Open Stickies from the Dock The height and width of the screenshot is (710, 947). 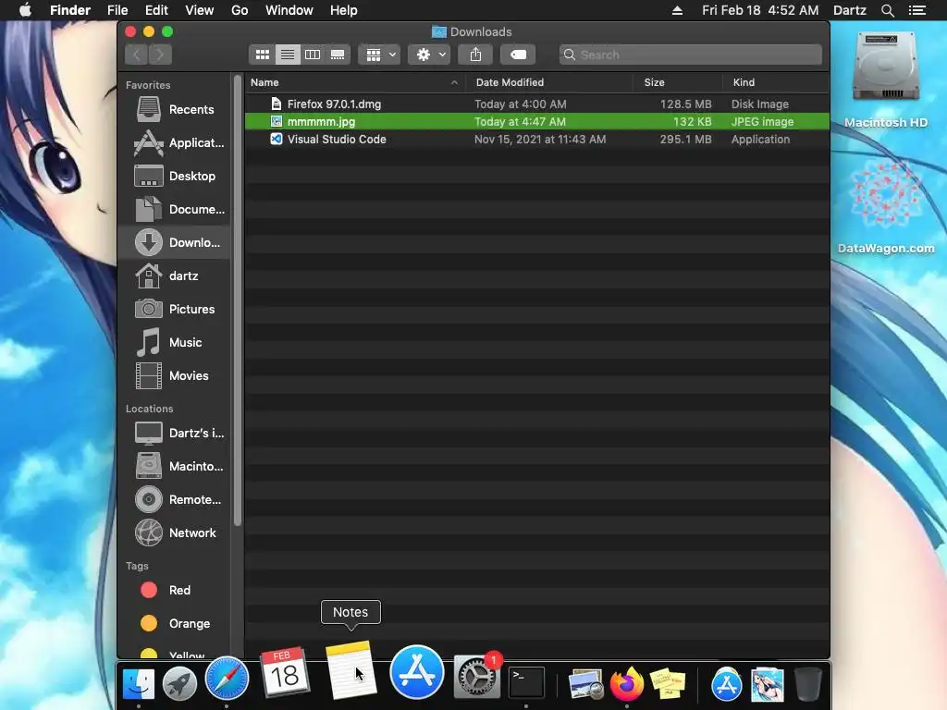[668, 685]
